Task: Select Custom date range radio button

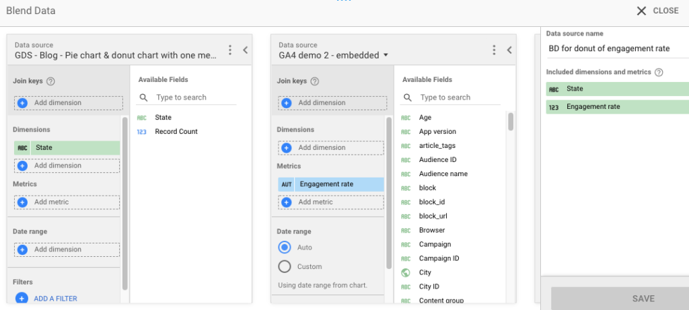Action: [285, 266]
